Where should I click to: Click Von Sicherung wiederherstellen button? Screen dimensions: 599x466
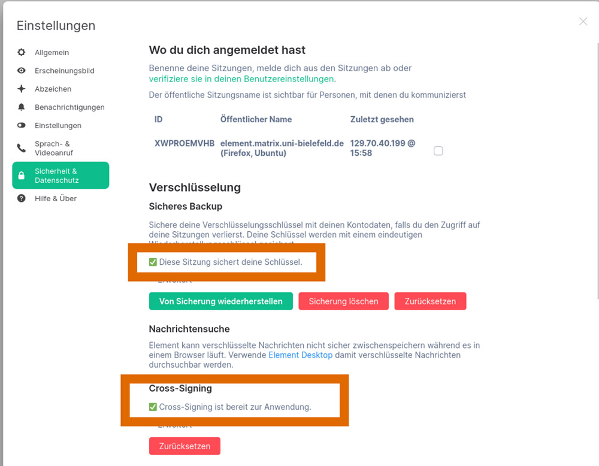pos(221,301)
